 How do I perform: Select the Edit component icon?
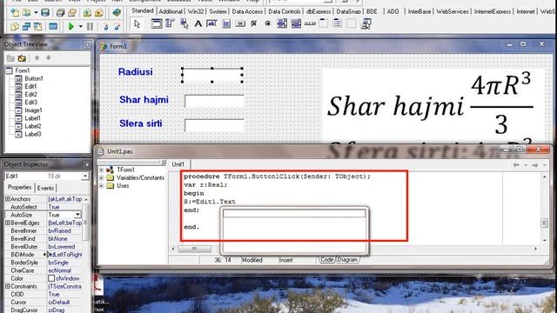(211, 24)
